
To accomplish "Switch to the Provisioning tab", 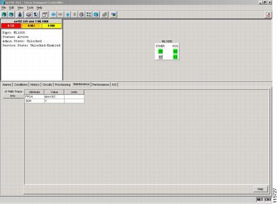I will point(62,84).
